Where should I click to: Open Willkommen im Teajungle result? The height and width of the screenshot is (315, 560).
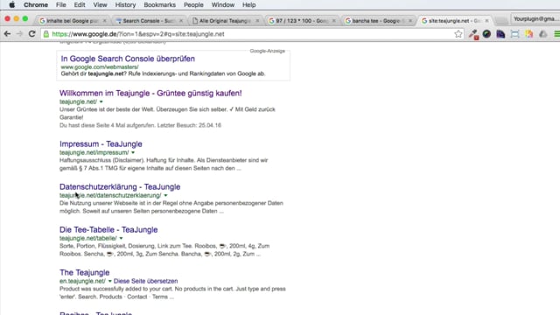pyautogui.click(x=150, y=94)
